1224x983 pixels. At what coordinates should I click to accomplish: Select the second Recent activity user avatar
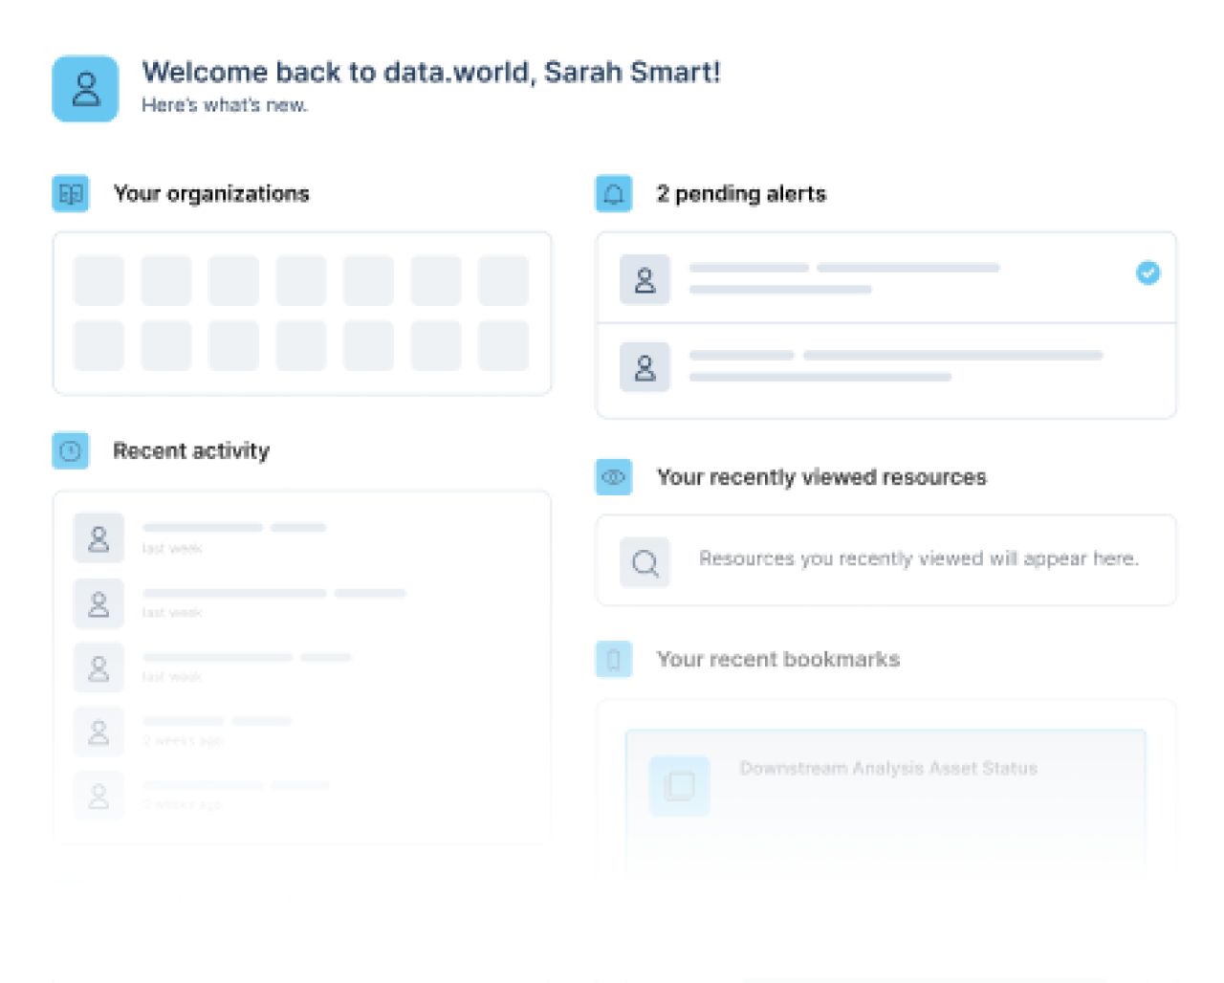click(98, 603)
